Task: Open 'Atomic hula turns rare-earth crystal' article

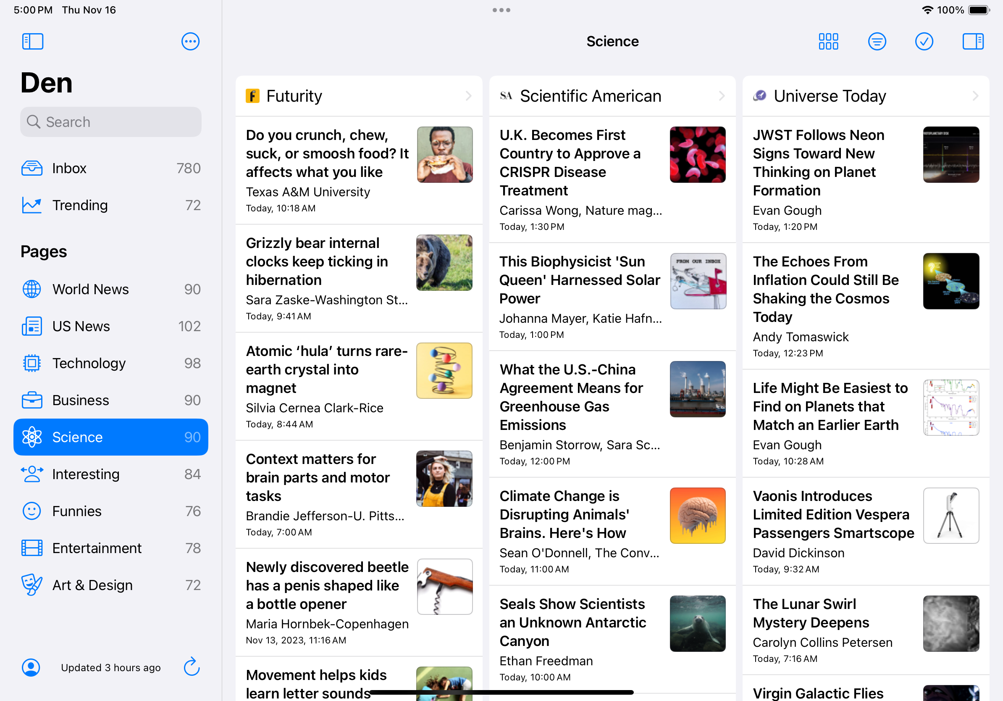Action: pos(359,386)
